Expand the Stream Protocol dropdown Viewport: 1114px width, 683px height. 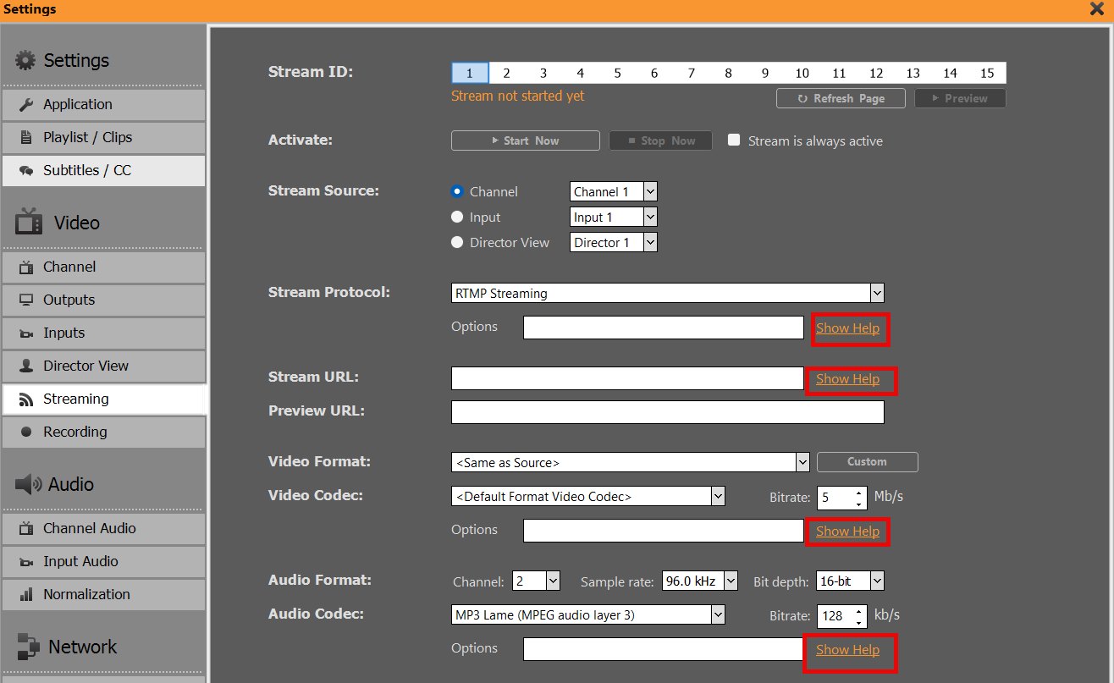tap(877, 294)
